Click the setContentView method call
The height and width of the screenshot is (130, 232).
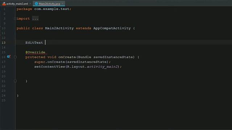(x=50, y=66)
